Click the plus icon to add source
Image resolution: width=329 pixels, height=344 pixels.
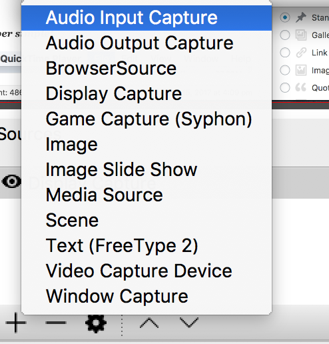pyautogui.click(x=16, y=323)
